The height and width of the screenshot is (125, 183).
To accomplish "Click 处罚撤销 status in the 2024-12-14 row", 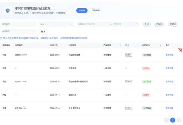I will 147,108.
